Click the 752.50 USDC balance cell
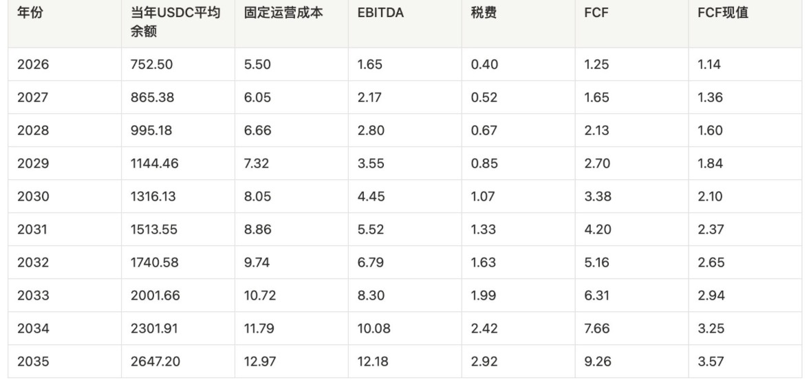This screenshot has width=811, height=387. (151, 65)
